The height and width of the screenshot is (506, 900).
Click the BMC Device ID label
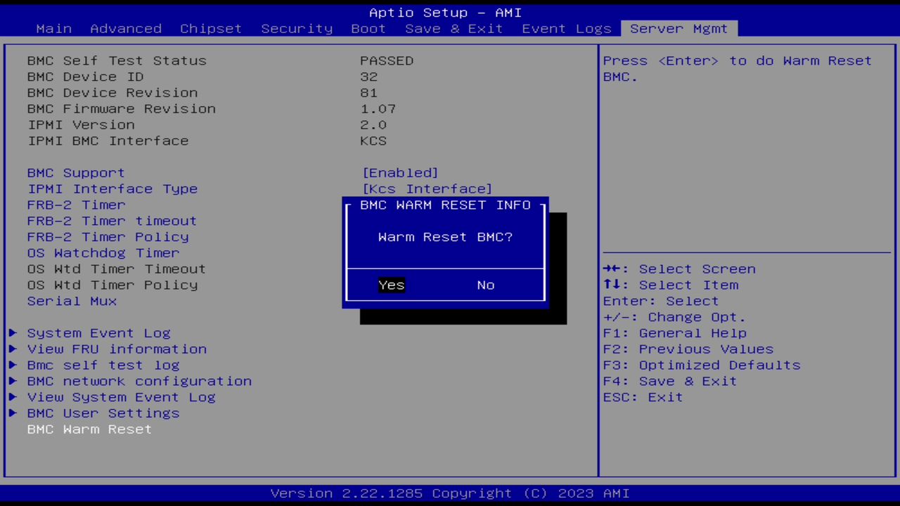point(85,77)
